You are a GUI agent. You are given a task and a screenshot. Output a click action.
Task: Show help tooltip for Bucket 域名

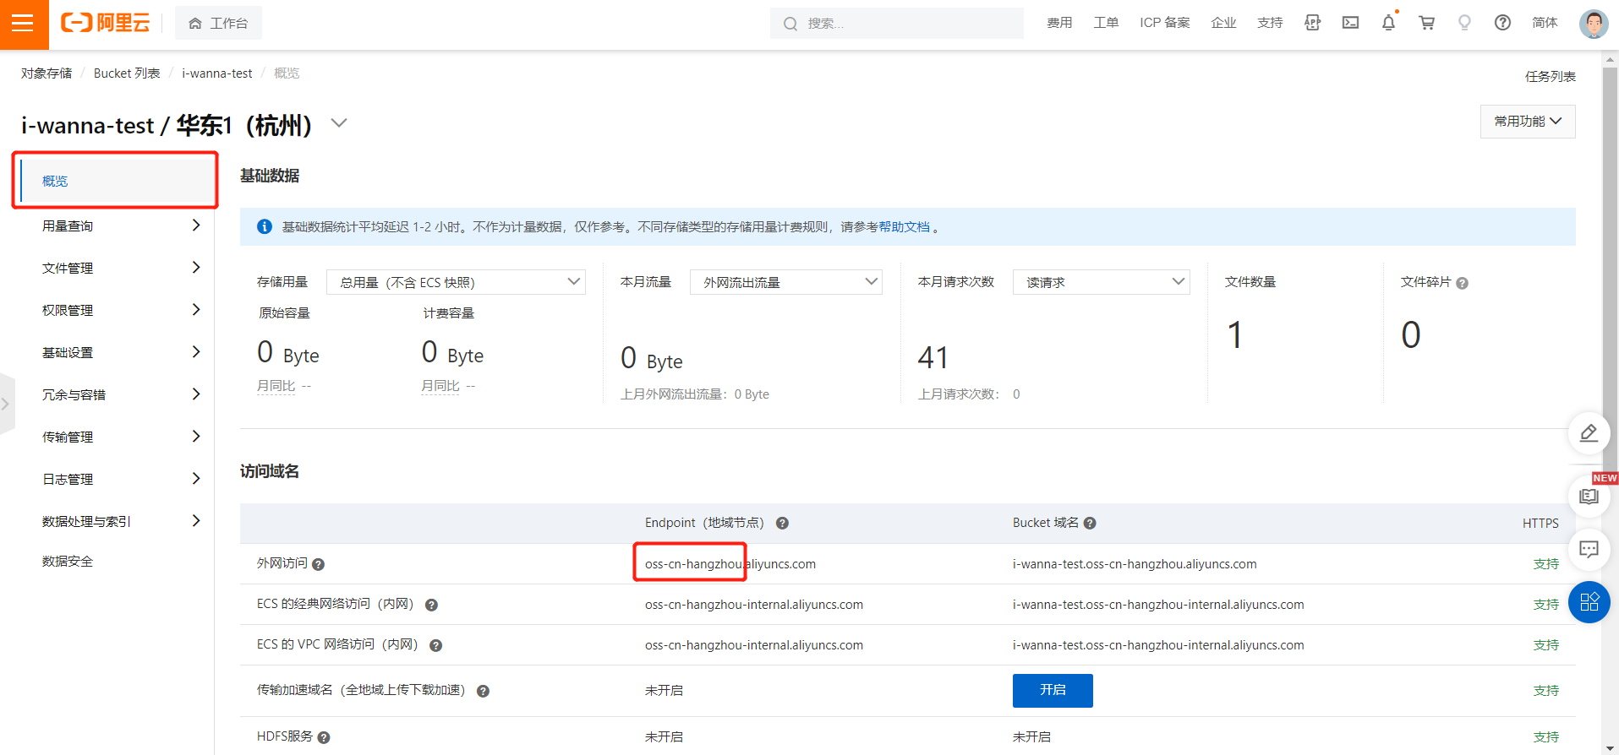pos(1090,523)
